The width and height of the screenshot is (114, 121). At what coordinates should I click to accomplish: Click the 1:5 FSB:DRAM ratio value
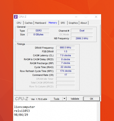[65, 51]
